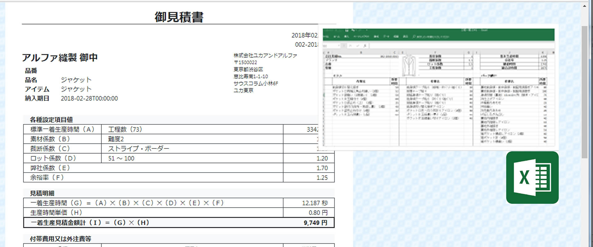
Task: Click the magnifier search icon in Excel's ribbon
Action: click(x=414, y=37)
